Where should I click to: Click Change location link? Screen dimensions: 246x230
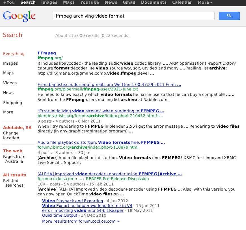pyautogui.click(x=11, y=135)
